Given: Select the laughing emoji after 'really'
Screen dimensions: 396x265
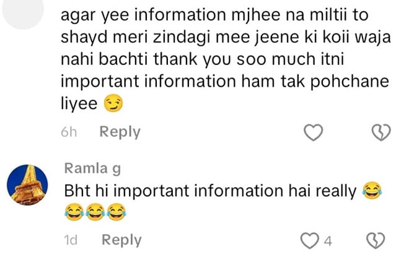Looking at the screenshot, I should coord(372,191).
